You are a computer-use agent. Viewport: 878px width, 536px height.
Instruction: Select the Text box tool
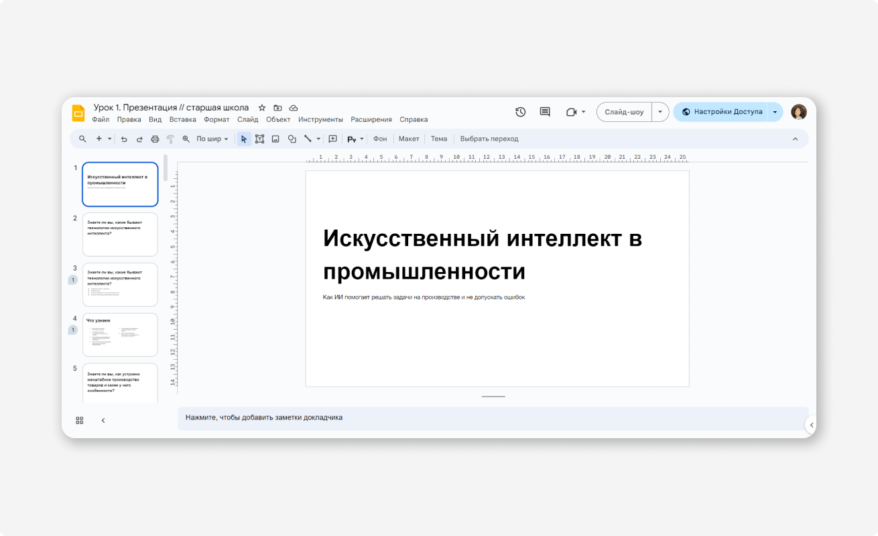259,139
